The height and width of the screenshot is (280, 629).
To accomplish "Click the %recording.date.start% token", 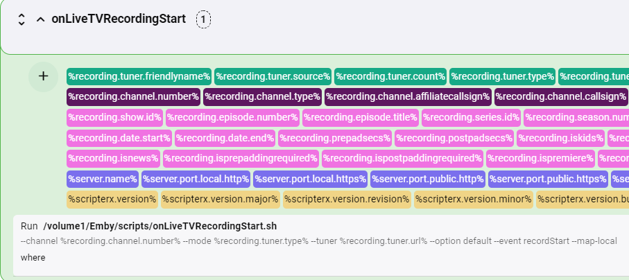I will (x=119, y=138).
